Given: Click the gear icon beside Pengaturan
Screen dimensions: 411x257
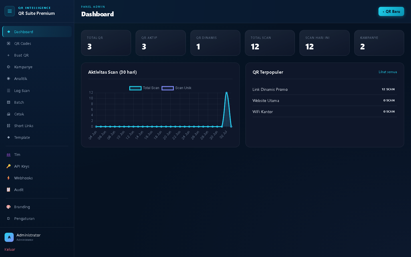Looking at the screenshot, I should point(9,218).
